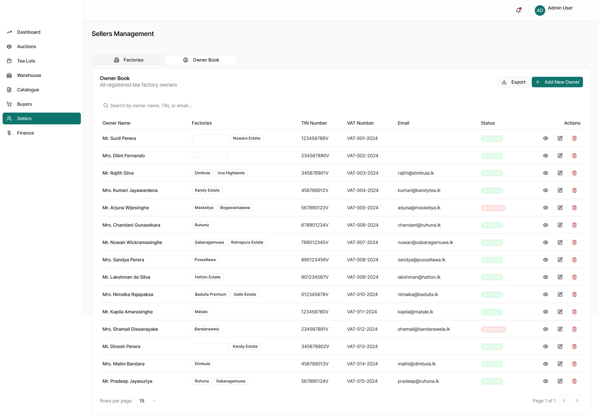Delete Mrs. Chandani Gunasekara's entry
The image size is (599, 415).
tap(574, 225)
